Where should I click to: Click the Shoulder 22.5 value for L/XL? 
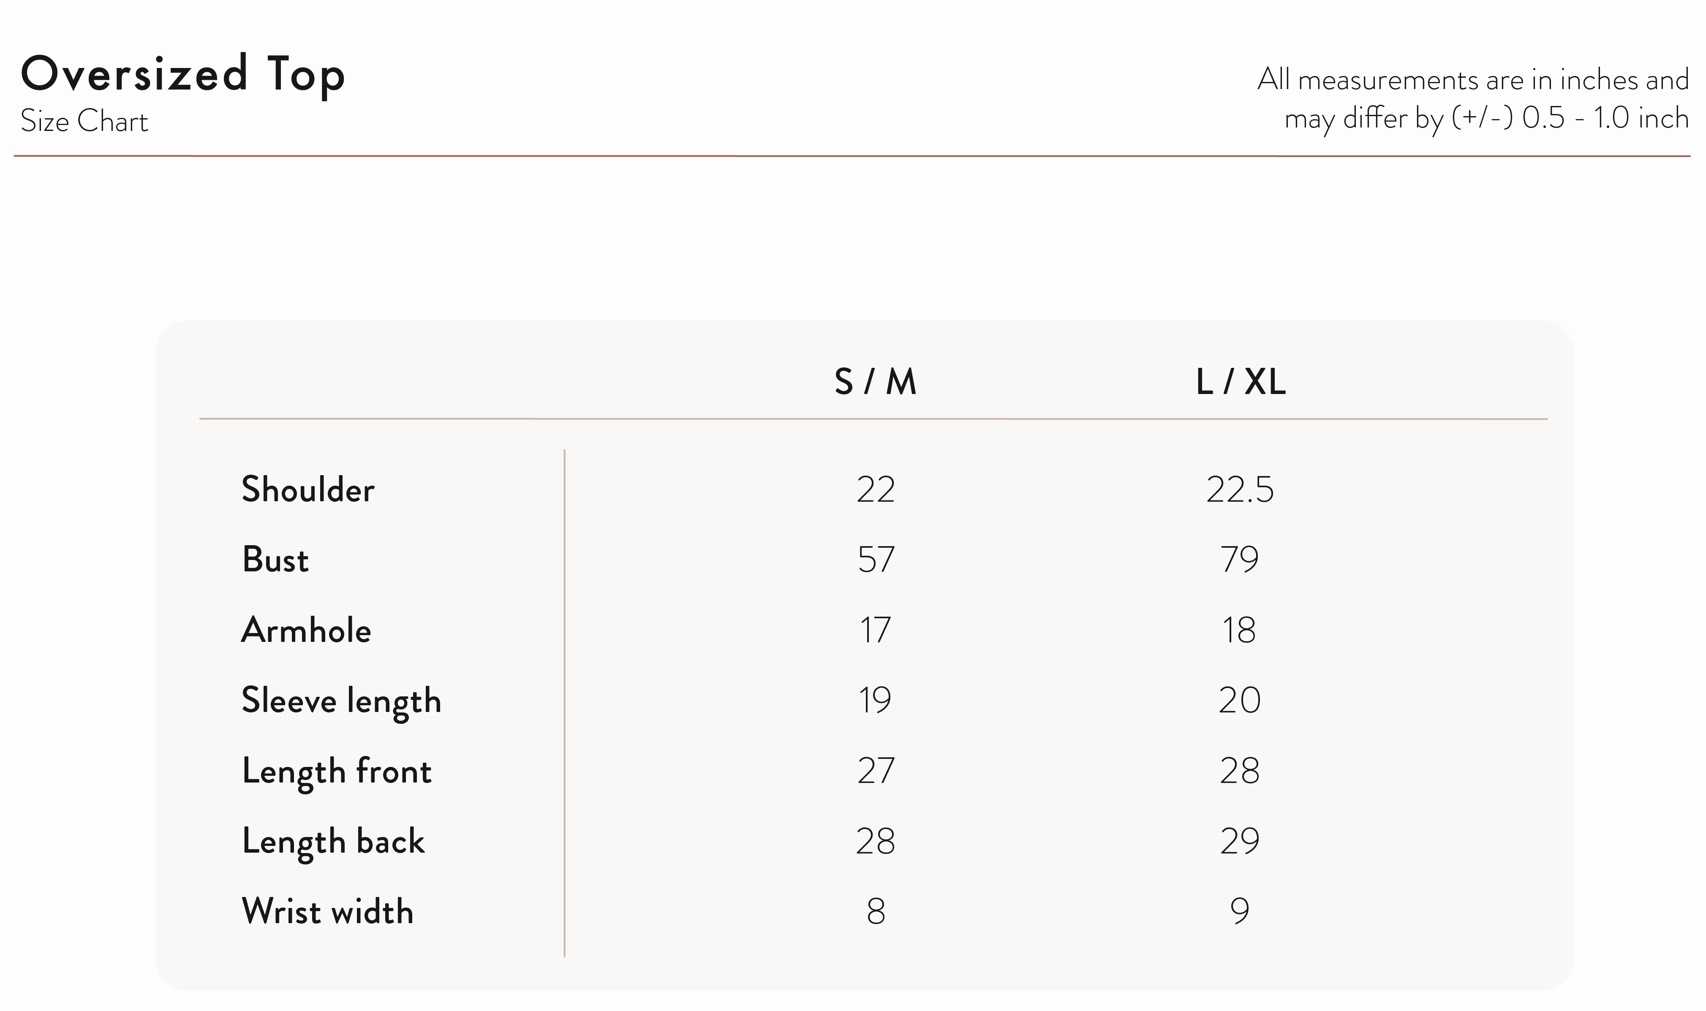pyautogui.click(x=1240, y=490)
